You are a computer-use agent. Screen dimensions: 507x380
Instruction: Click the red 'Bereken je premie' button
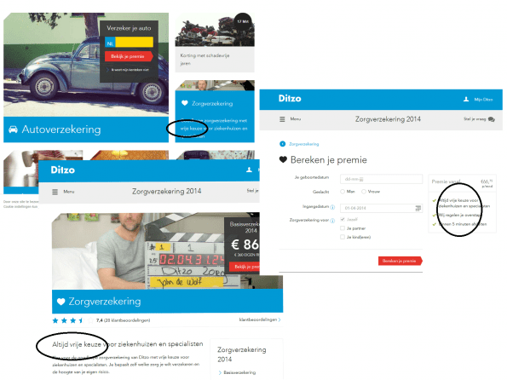tap(400, 261)
